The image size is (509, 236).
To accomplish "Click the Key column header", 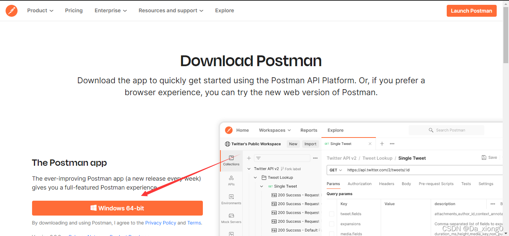I will coord(344,204).
